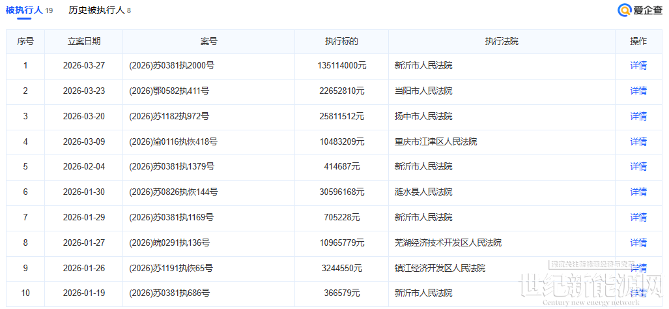Click the 执行法院 column header
The image size is (669, 309).
point(502,42)
